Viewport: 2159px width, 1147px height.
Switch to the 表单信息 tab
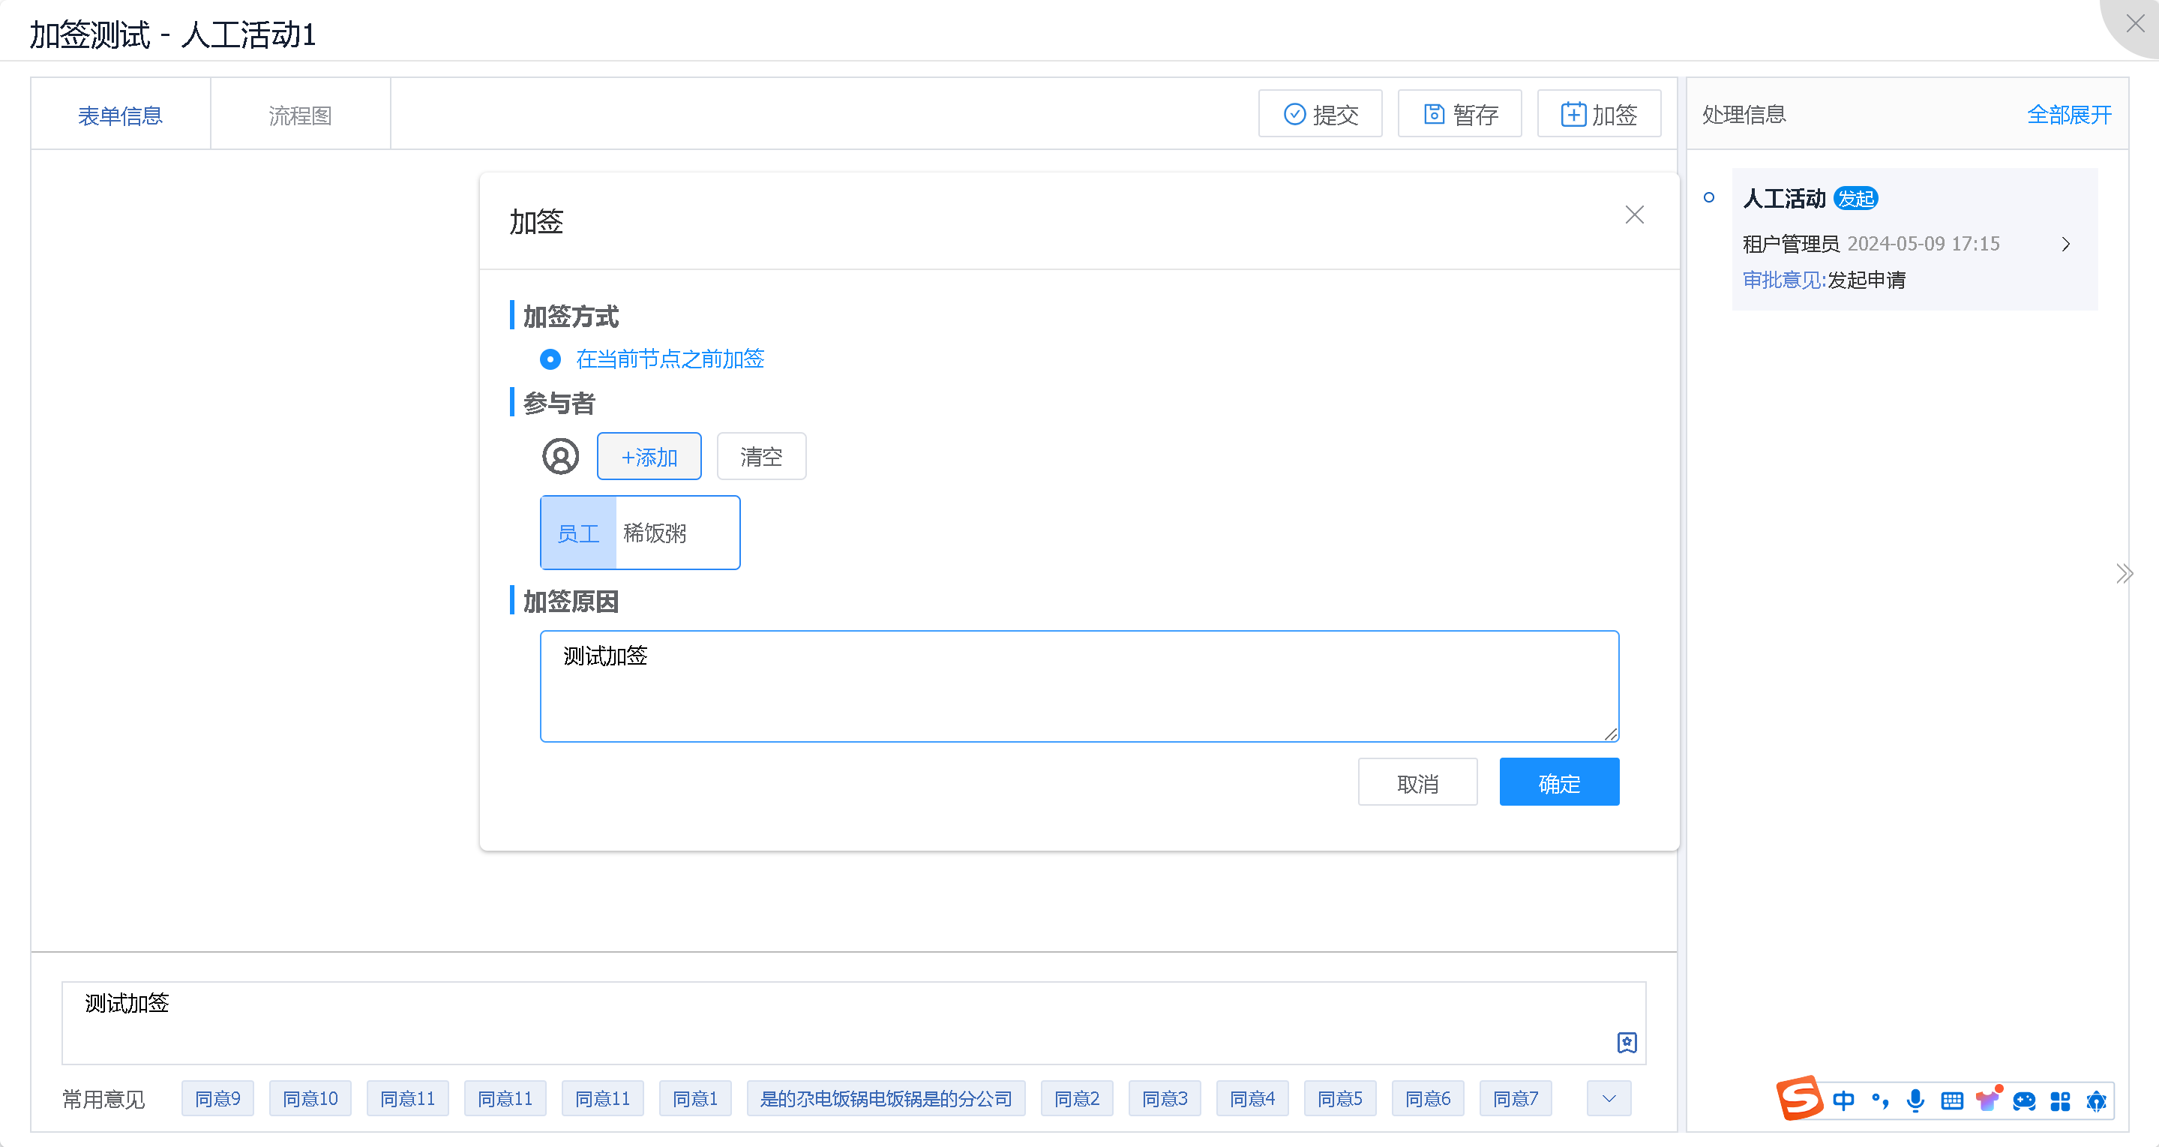[x=120, y=115]
